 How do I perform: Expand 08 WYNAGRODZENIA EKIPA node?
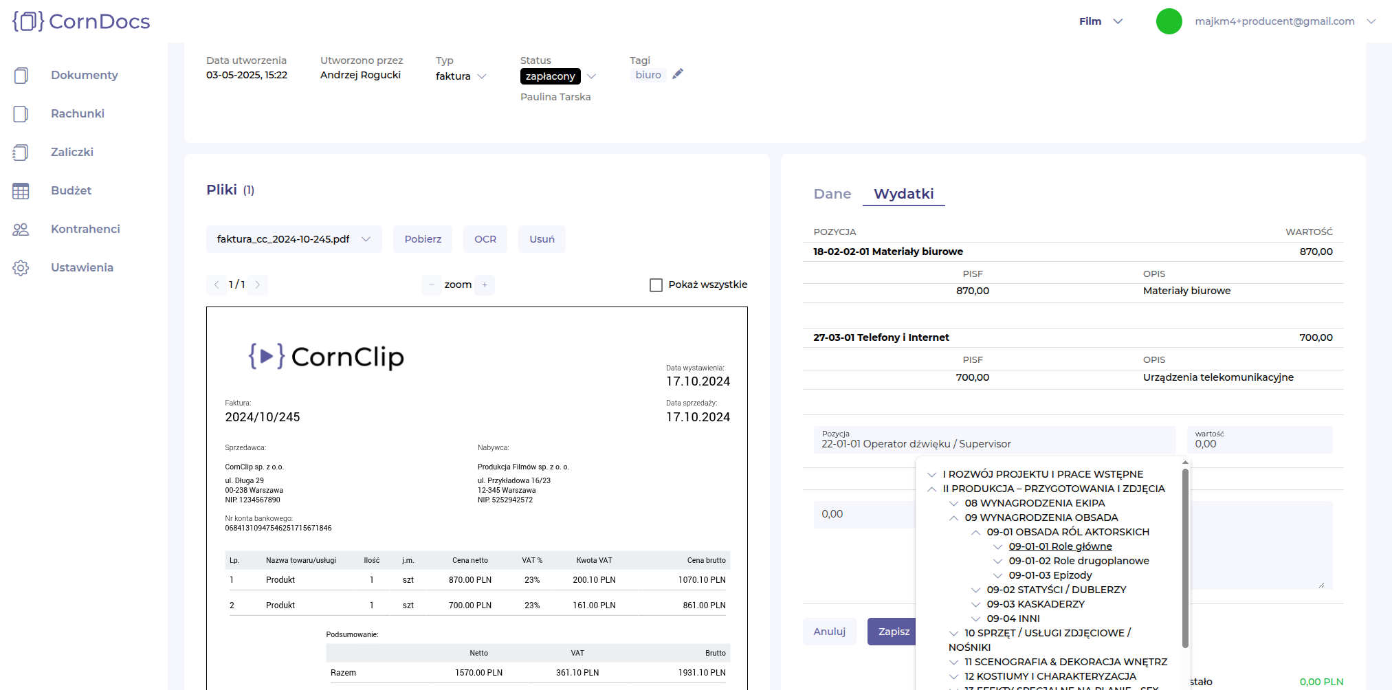pyautogui.click(x=953, y=503)
